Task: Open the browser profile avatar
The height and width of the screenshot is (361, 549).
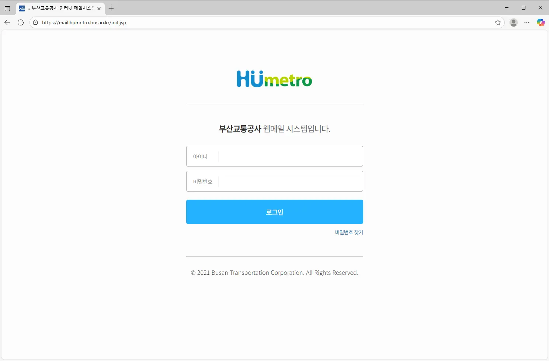Action: (x=514, y=22)
